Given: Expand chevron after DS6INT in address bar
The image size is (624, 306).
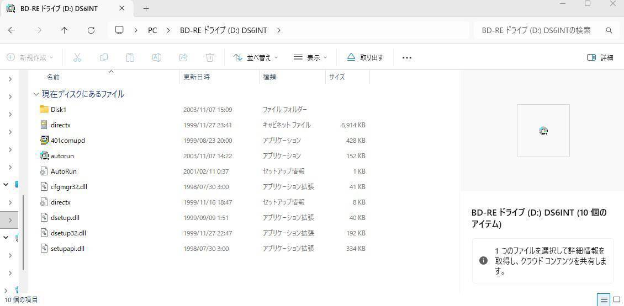Looking at the screenshot, I should click(x=278, y=30).
